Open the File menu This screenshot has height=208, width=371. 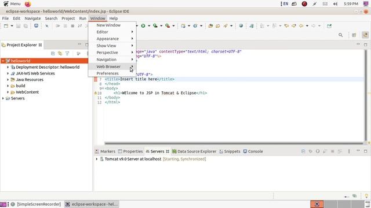(x=5, y=18)
